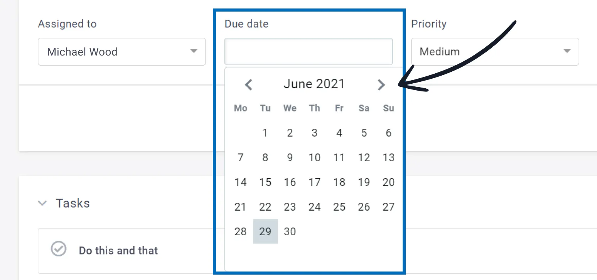The height and width of the screenshot is (280, 597).
Task: Select June 10 as the date
Action: pyautogui.click(x=315, y=157)
